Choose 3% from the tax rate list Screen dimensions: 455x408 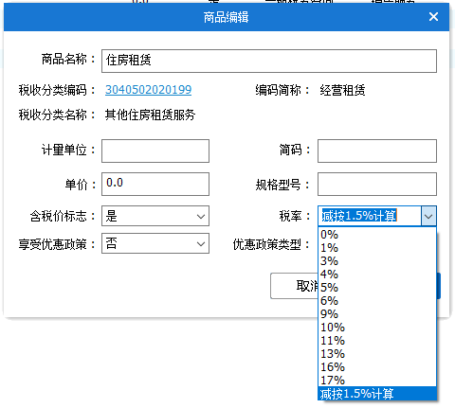[x=377, y=261]
